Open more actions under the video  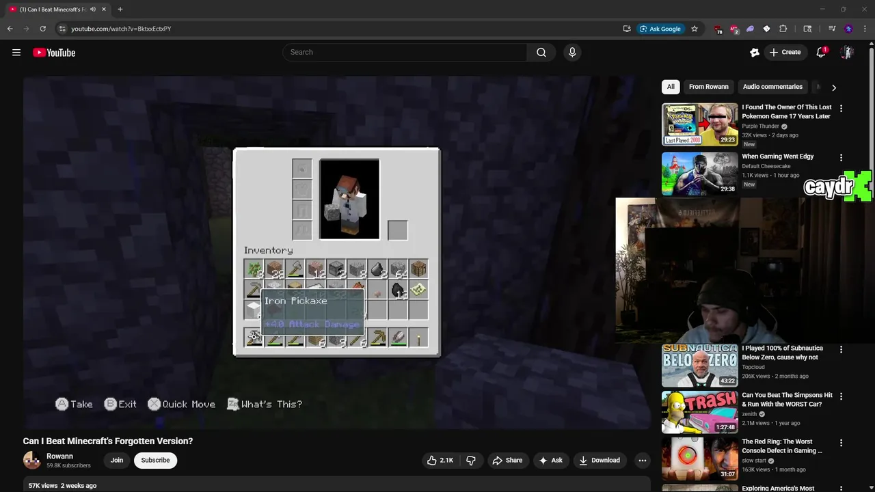click(x=642, y=461)
